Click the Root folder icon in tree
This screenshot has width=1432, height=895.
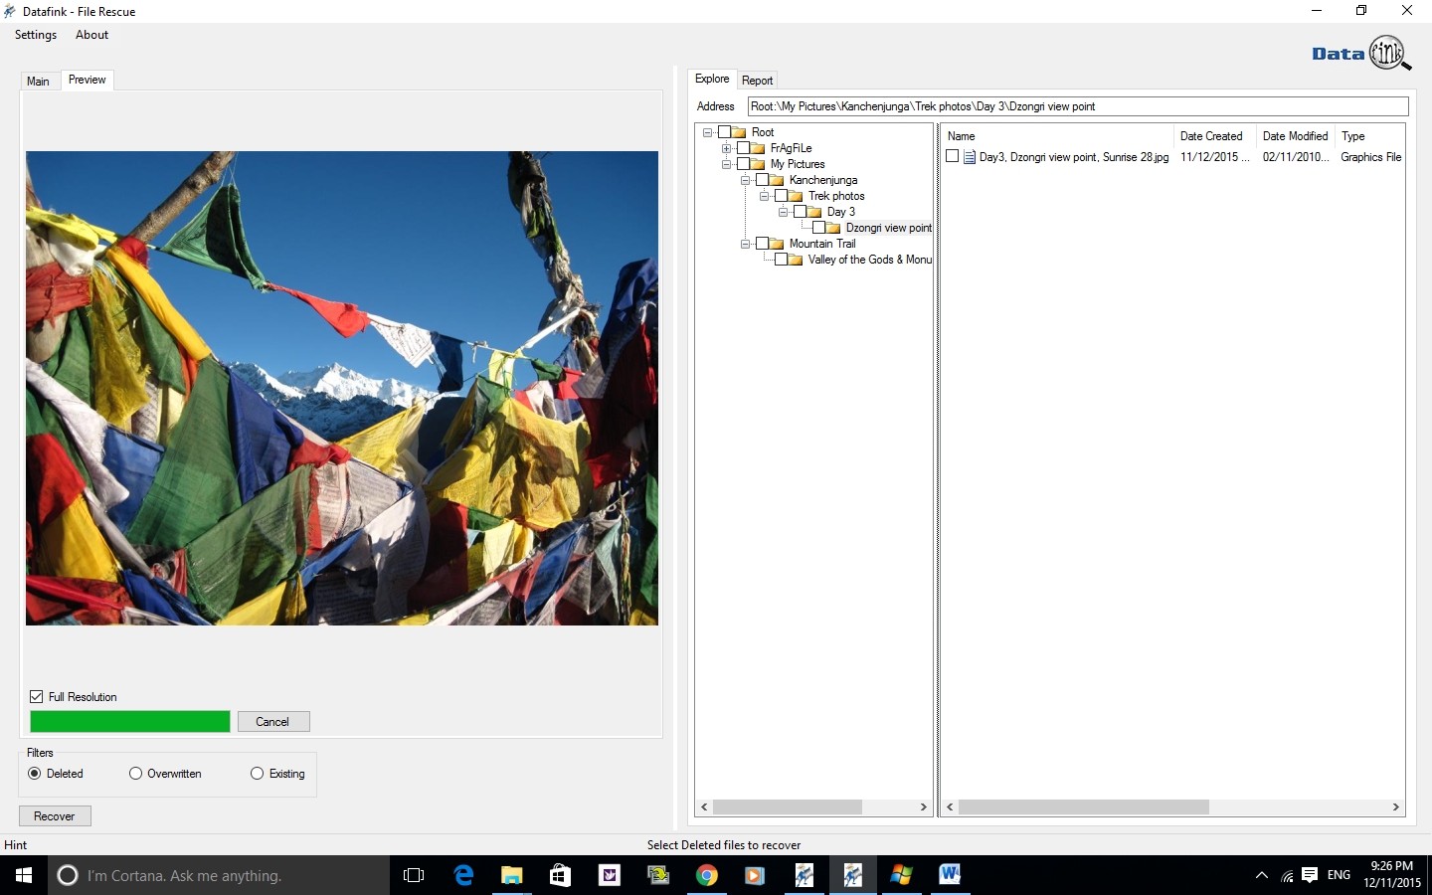739,132
